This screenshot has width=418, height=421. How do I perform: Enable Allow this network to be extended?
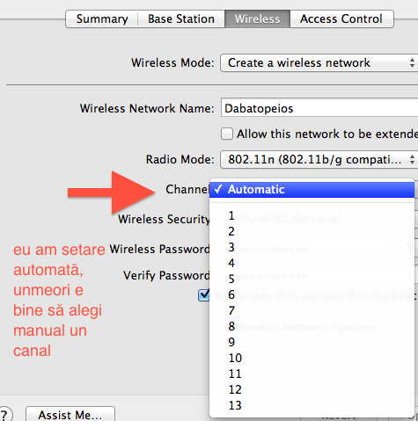(x=227, y=134)
